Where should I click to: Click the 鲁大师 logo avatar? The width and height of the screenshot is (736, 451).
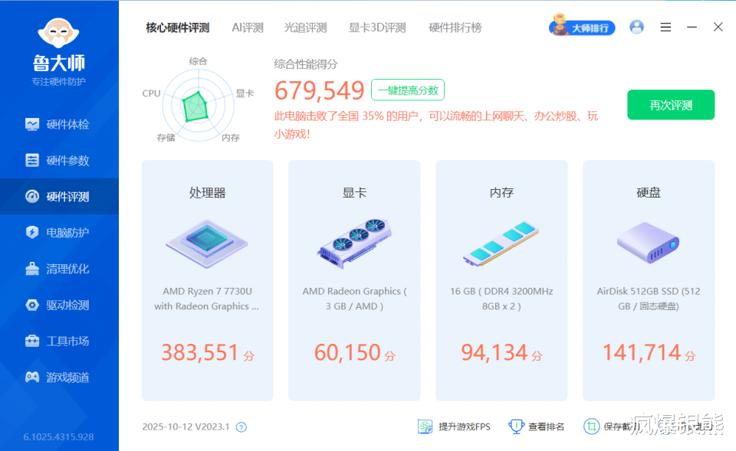click(x=59, y=33)
